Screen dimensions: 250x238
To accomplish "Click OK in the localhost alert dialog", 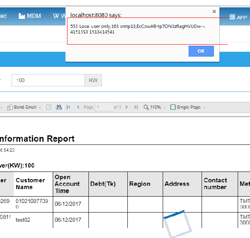I will point(201,51).
